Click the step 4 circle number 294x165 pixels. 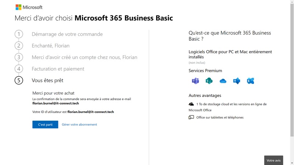click(19, 69)
